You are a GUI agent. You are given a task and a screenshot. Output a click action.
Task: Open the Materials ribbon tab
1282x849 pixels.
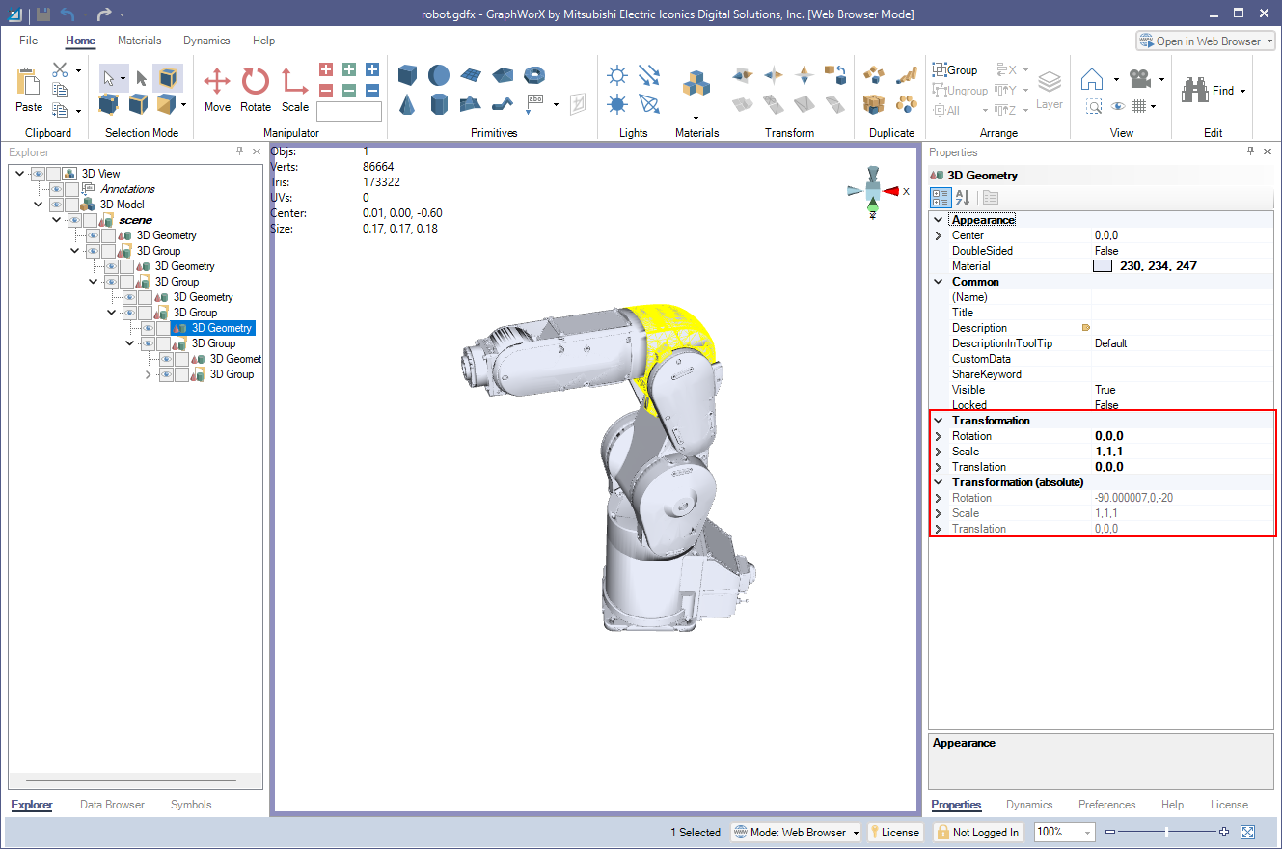(x=140, y=41)
